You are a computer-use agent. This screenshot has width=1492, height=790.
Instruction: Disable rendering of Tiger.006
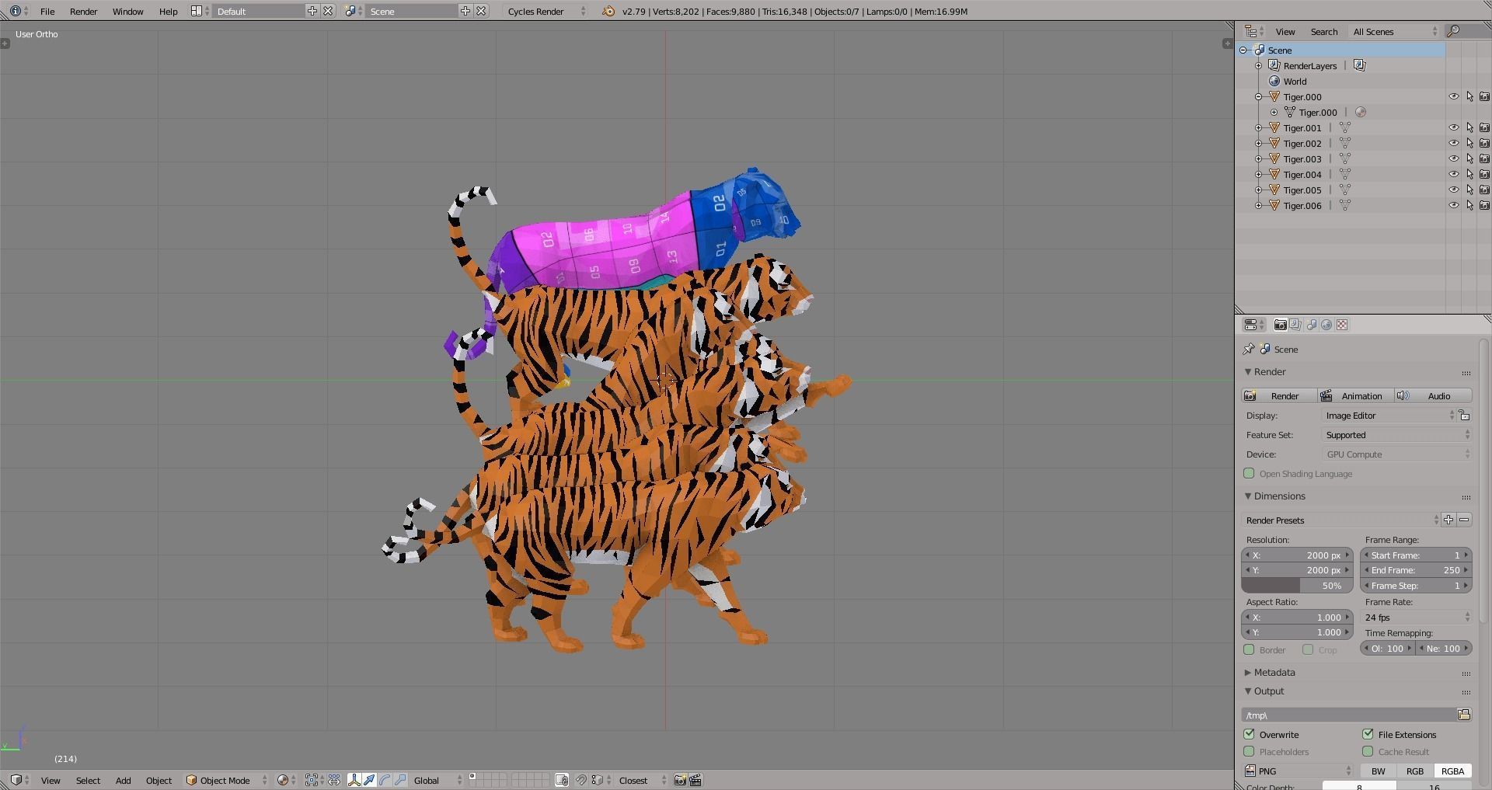(x=1484, y=205)
